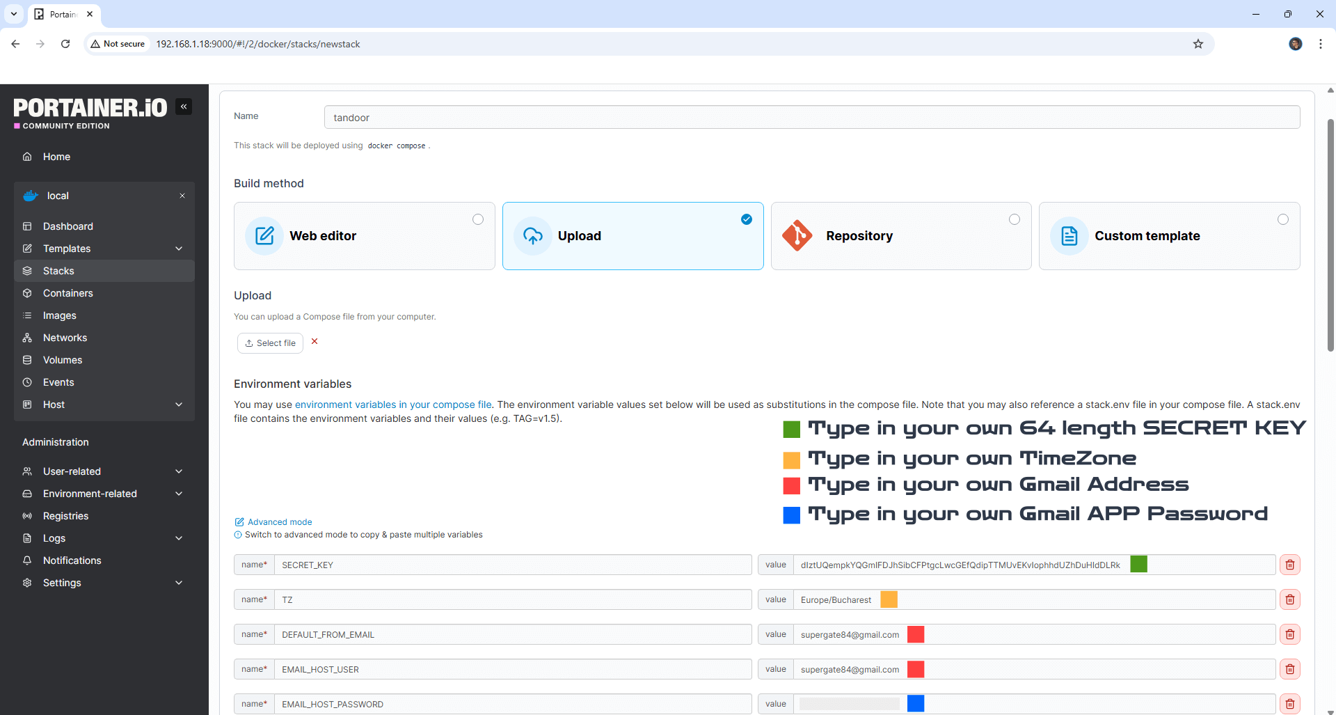
Task: Collapse the Portainer sidebar with the double-chevron icon
Action: point(184,107)
